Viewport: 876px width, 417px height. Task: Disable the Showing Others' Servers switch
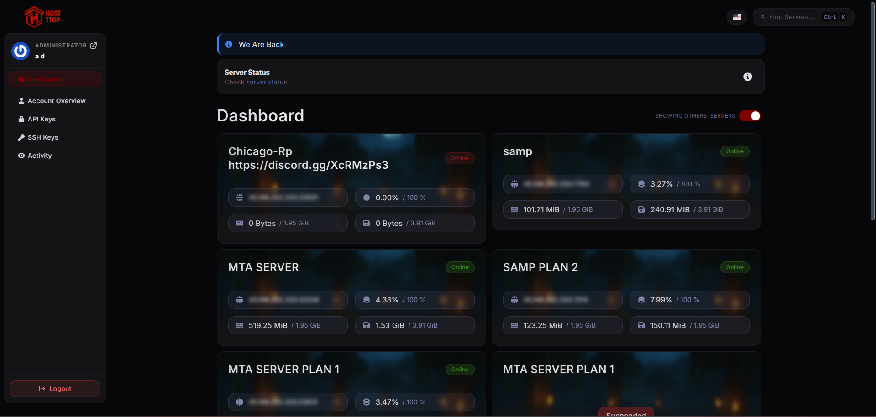click(750, 116)
